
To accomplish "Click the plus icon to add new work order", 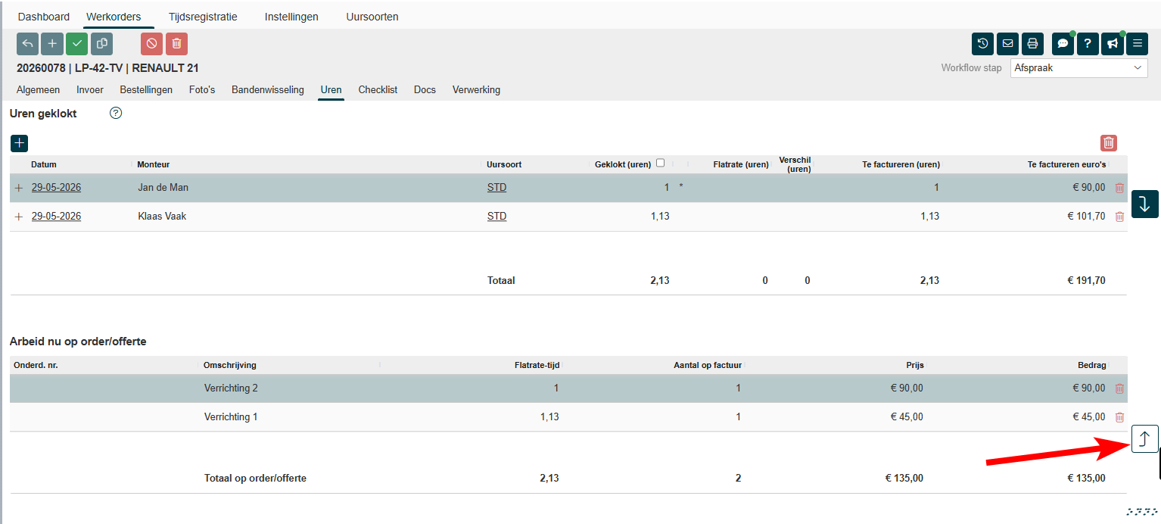I will click(x=52, y=44).
